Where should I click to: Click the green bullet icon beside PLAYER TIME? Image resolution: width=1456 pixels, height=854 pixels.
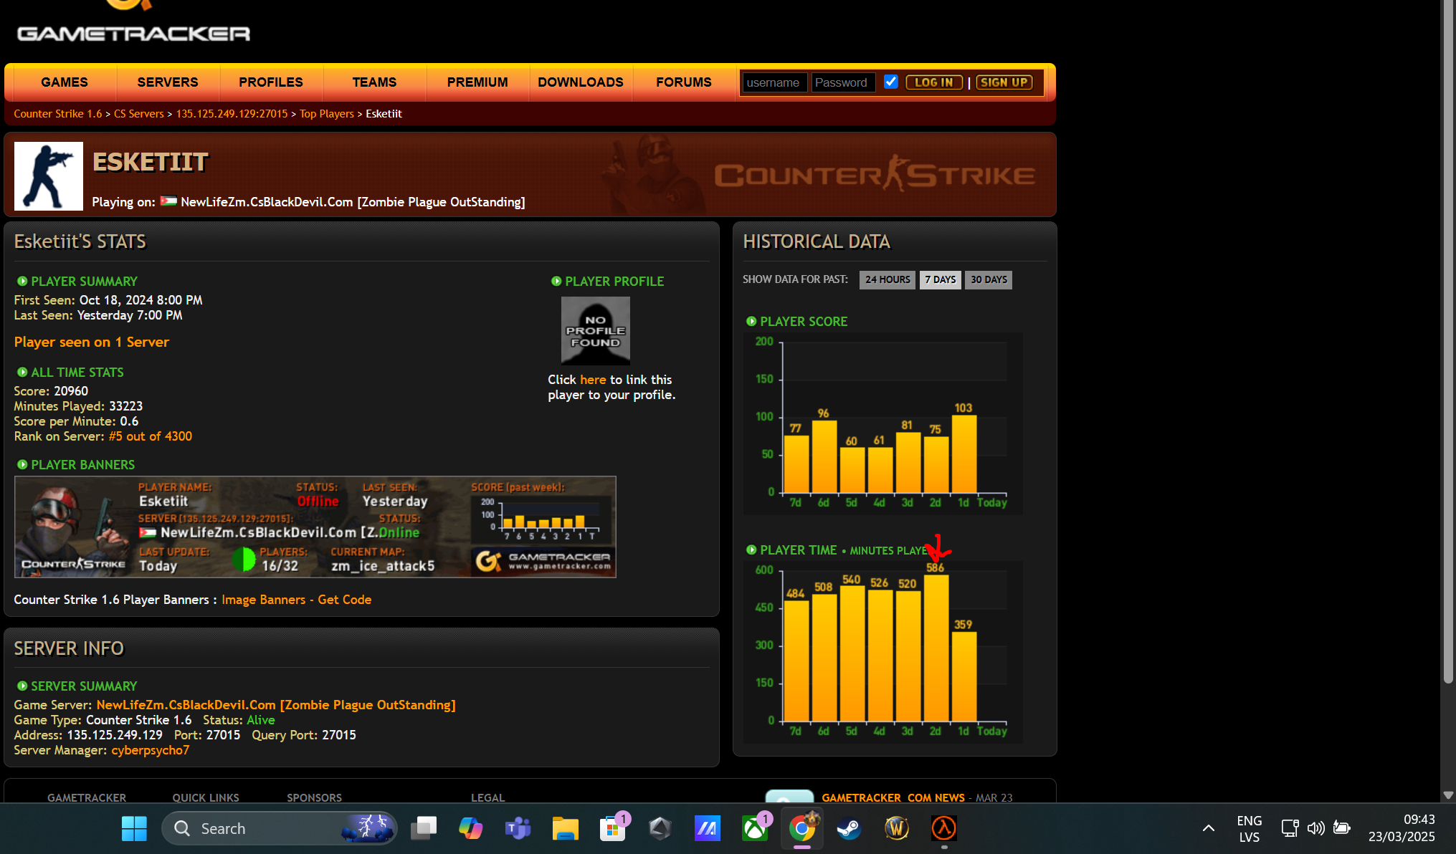tap(751, 550)
